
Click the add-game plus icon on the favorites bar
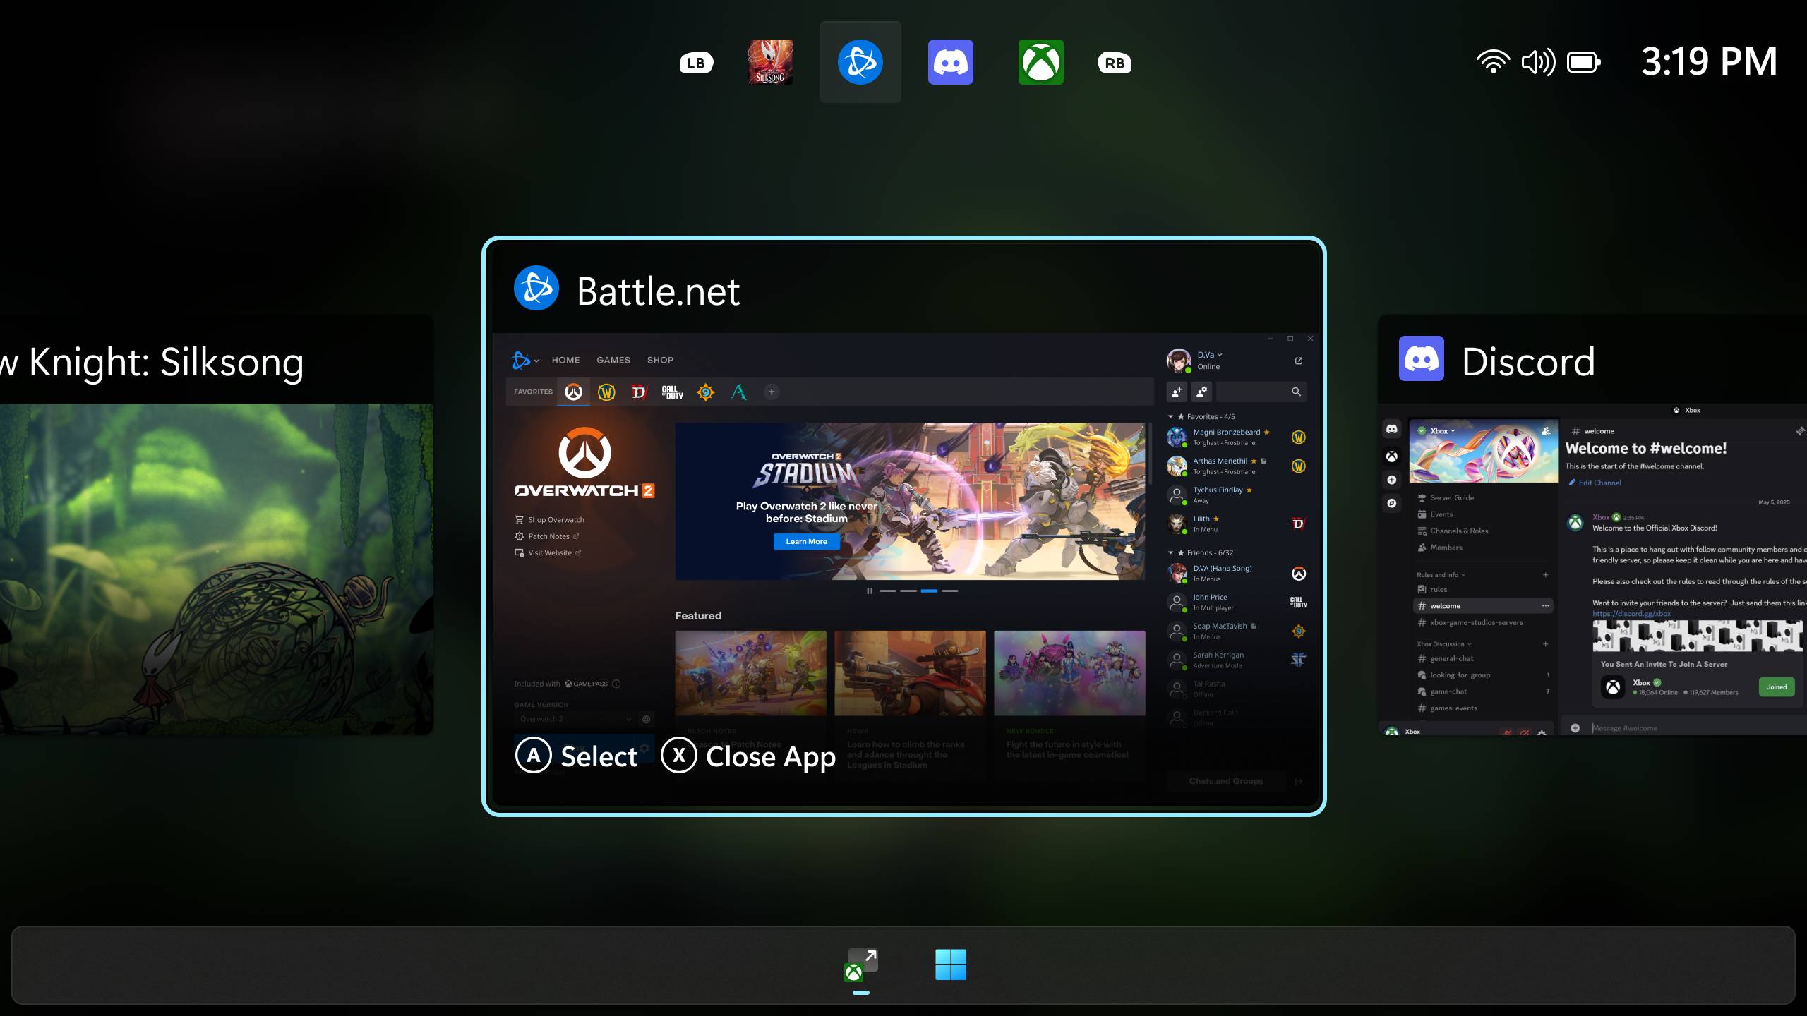tap(772, 392)
